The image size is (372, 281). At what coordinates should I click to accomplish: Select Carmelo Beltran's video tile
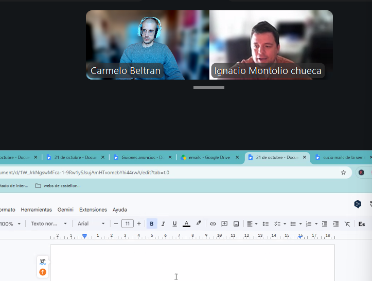click(148, 45)
